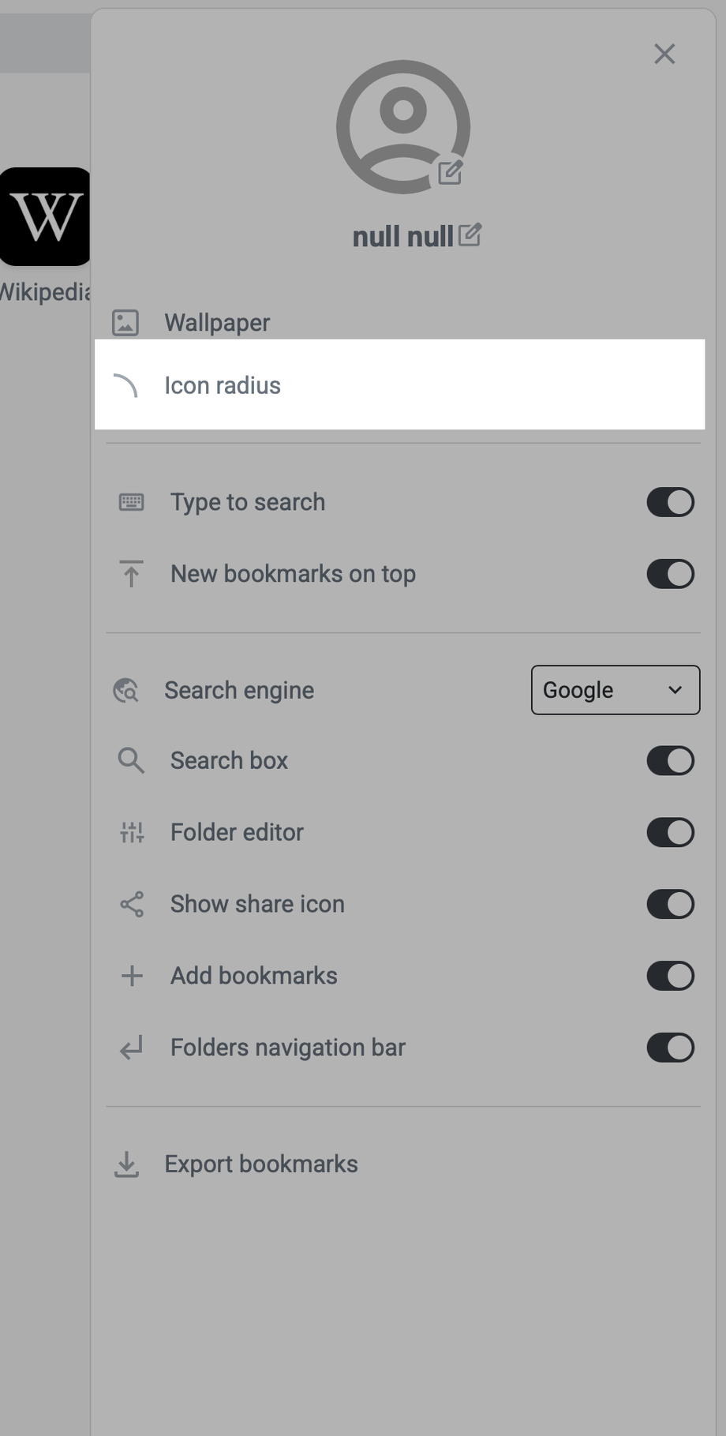The width and height of the screenshot is (726, 1436).
Task: Switch off the Folder editor toggle
Action: click(670, 832)
